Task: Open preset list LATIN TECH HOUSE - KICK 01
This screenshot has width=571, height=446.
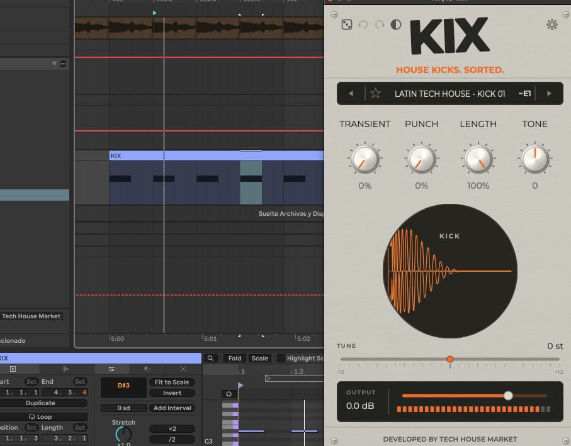Action: pos(449,94)
